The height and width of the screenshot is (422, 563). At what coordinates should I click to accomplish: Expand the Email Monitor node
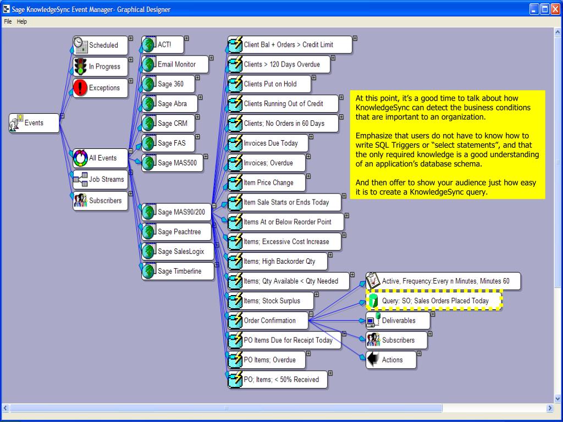tap(212, 58)
